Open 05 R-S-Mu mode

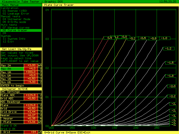[14, 22]
